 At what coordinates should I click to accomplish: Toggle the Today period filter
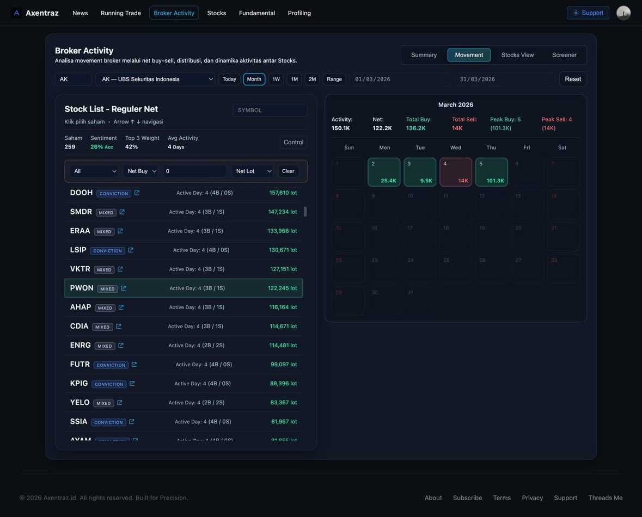[229, 79]
